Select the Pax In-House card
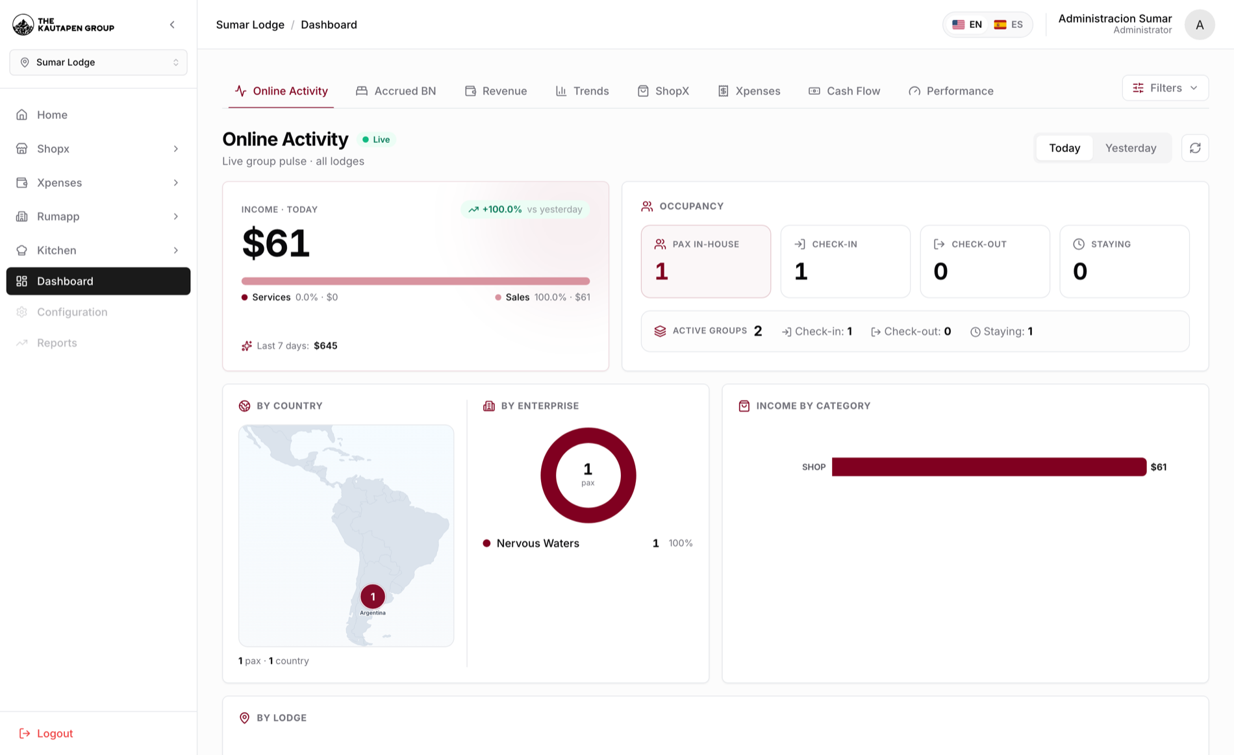Viewport: 1234px width, 755px height. click(706, 262)
